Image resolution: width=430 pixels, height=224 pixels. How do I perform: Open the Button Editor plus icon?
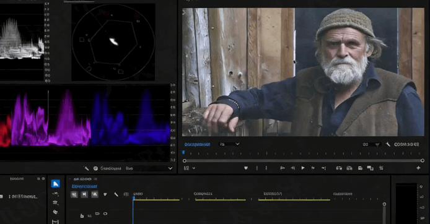pyautogui.click(x=418, y=168)
